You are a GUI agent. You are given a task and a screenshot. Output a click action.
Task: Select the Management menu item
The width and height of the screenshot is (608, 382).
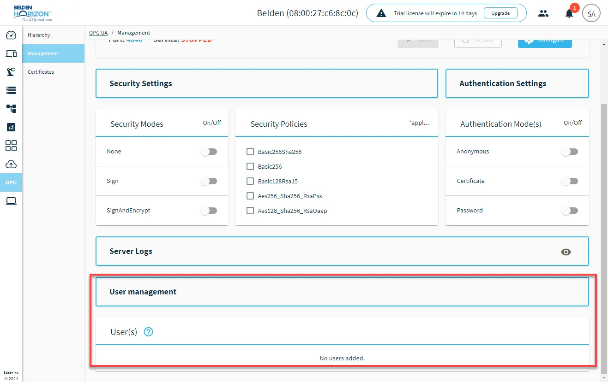click(x=54, y=53)
